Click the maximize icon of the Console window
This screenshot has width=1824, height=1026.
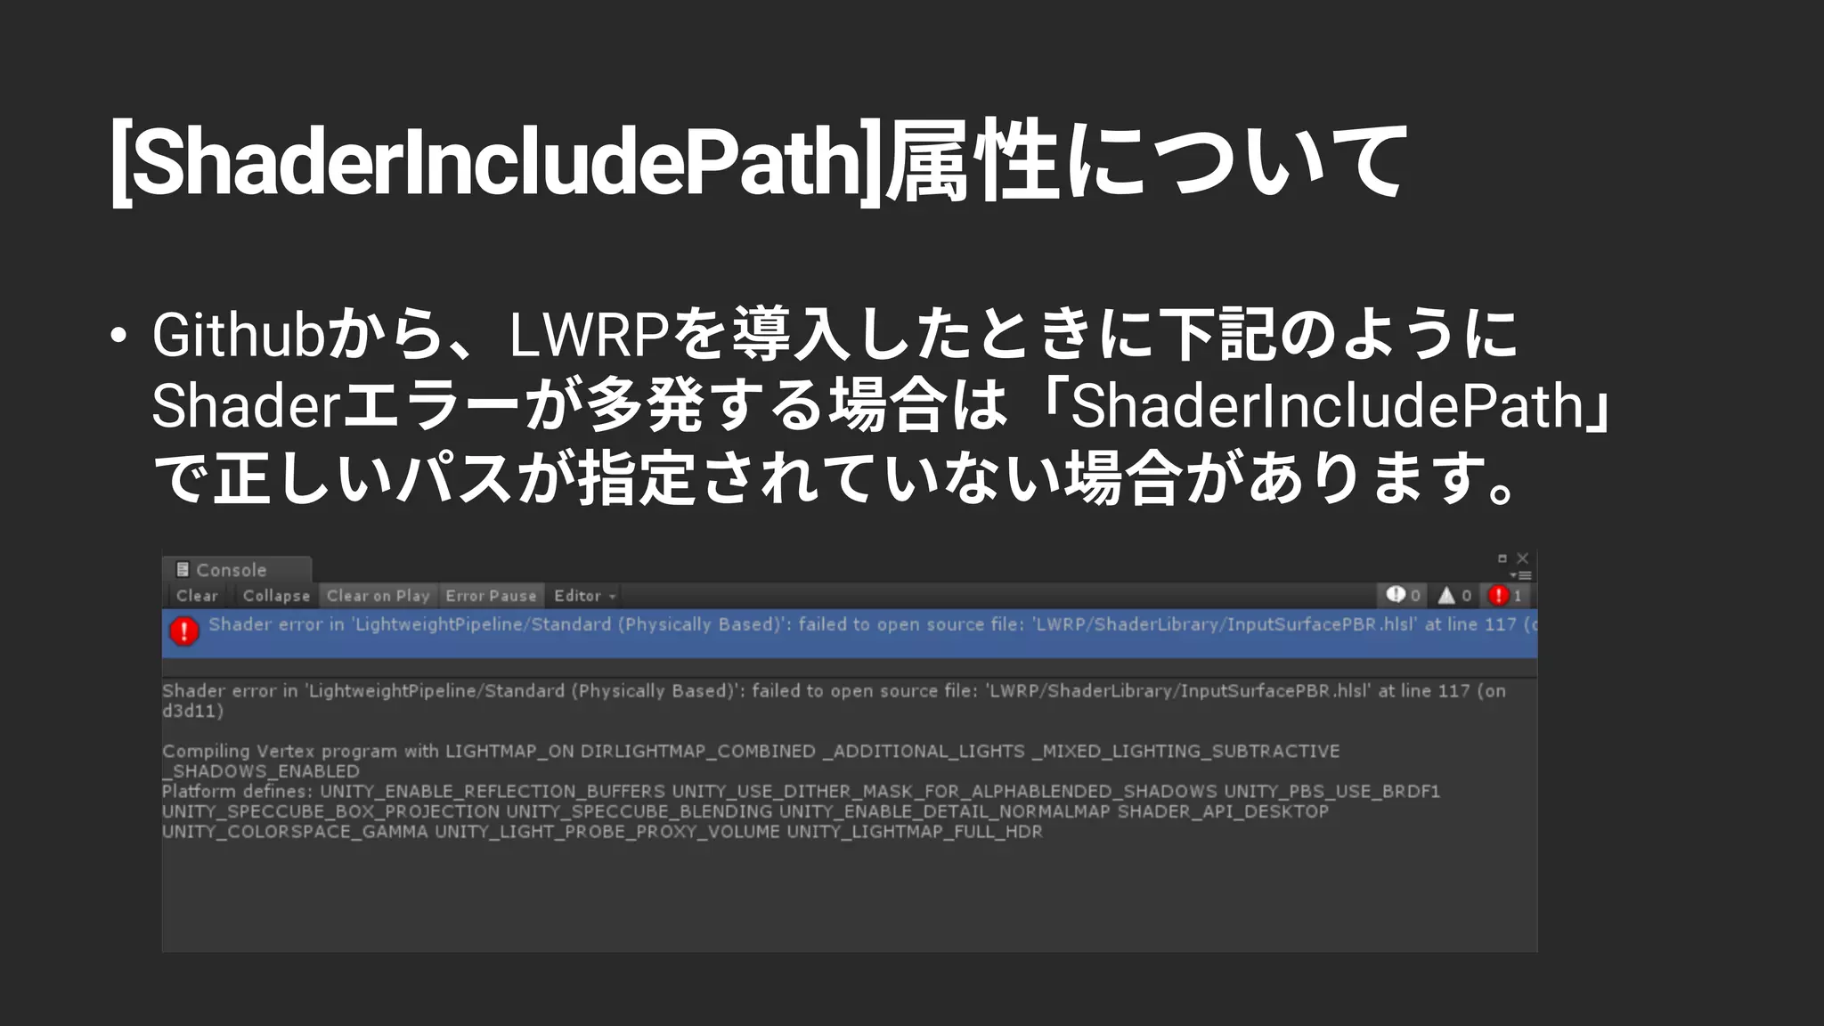click(x=1502, y=558)
